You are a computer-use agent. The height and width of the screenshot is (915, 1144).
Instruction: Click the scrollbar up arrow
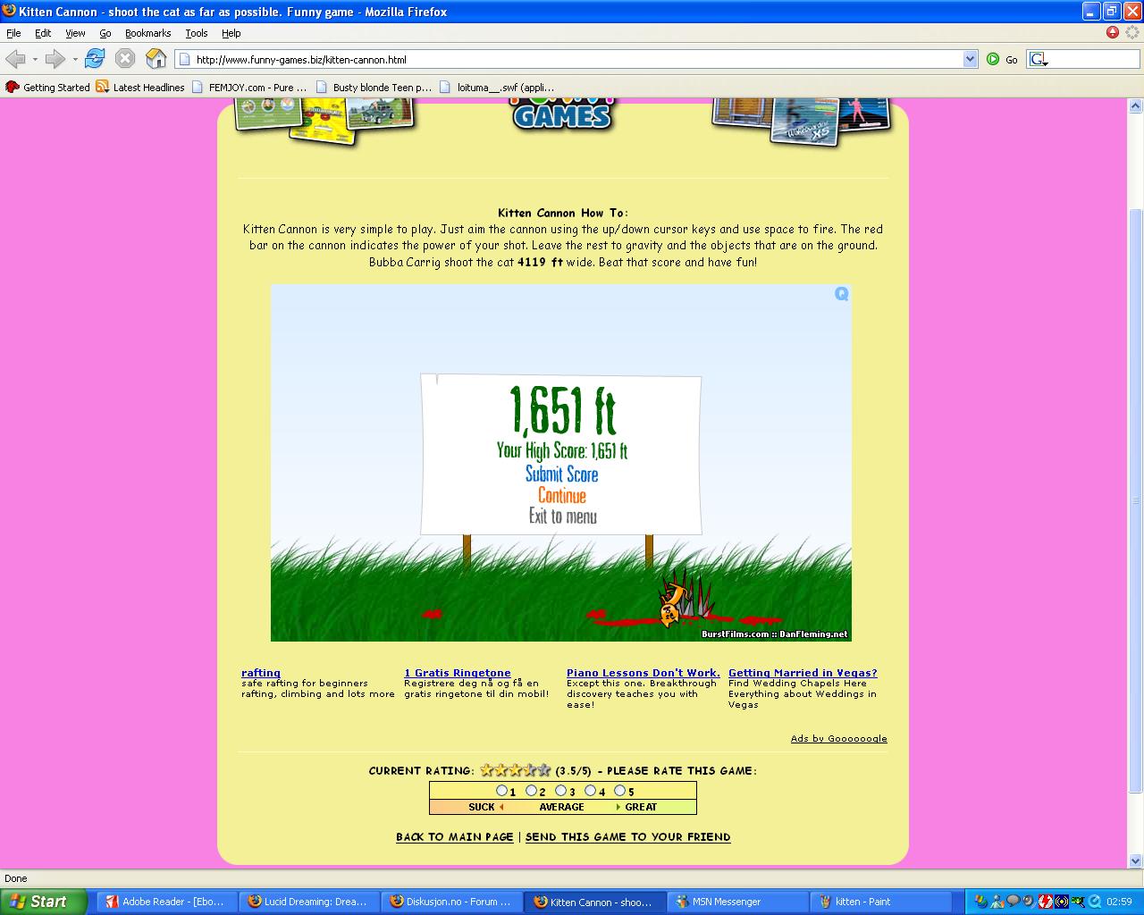1136,105
